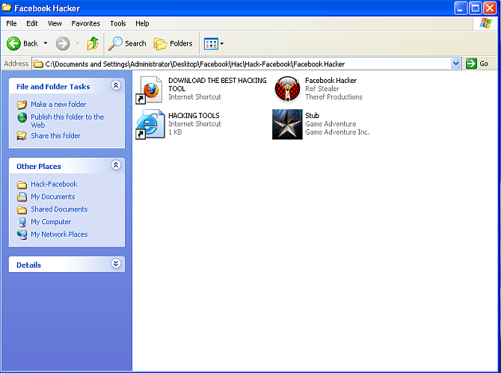Click the title bar folder icon
The image size is (501, 373).
tap(7, 7)
